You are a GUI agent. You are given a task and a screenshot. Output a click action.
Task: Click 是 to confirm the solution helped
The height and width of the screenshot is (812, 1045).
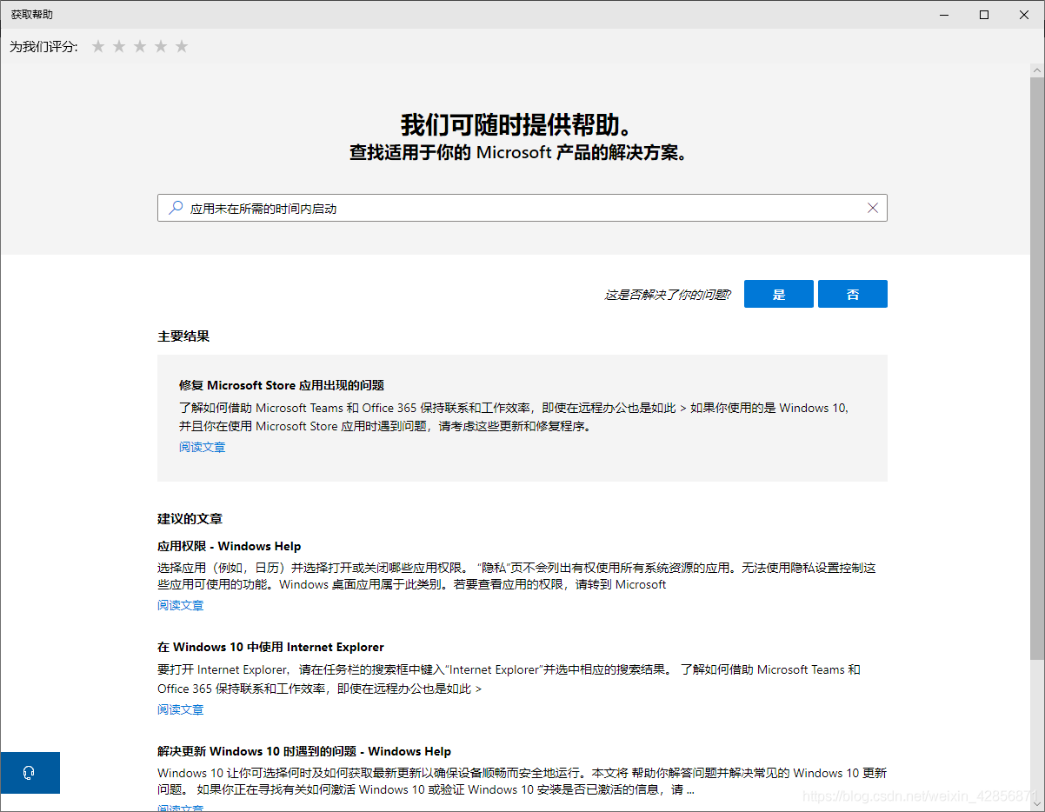click(778, 294)
